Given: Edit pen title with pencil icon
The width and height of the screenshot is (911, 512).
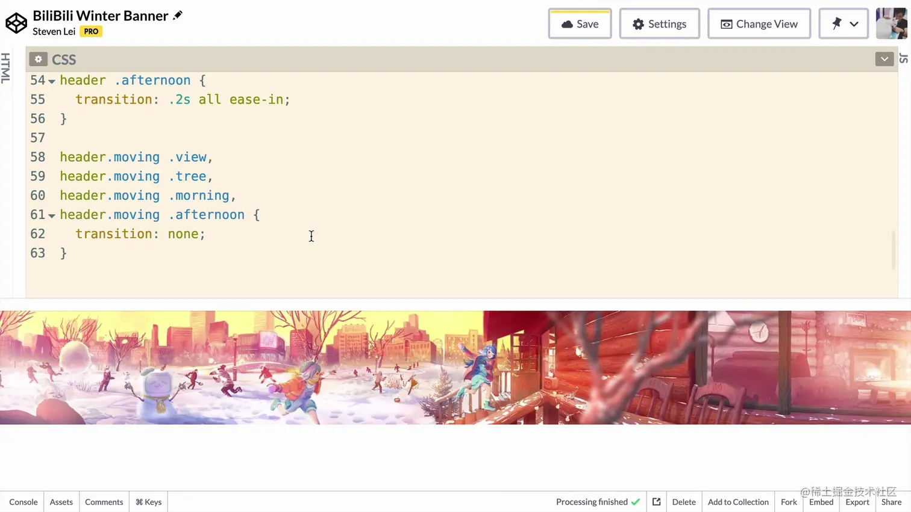Looking at the screenshot, I should (x=178, y=15).
